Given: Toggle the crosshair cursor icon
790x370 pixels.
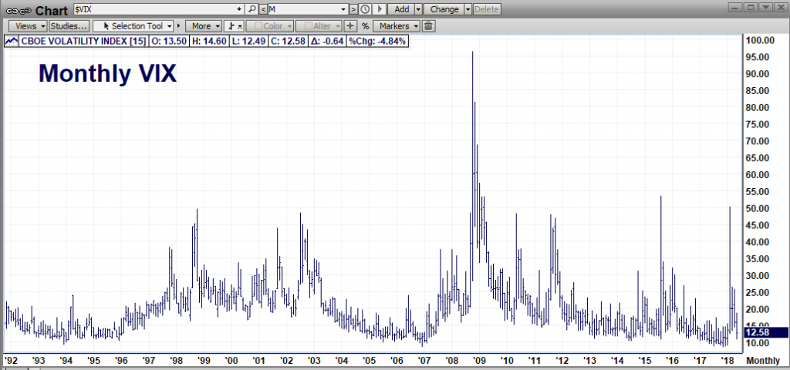Looking at the screenshot, I should [351, 25].
